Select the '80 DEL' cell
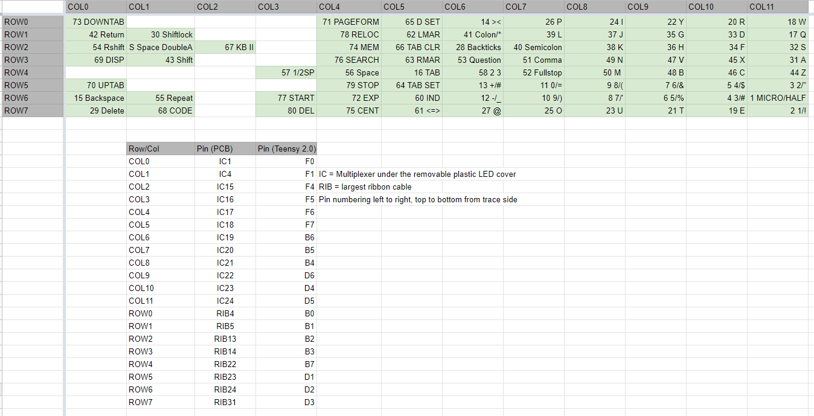This screenshot has width=814, height=416. [286, 110]
